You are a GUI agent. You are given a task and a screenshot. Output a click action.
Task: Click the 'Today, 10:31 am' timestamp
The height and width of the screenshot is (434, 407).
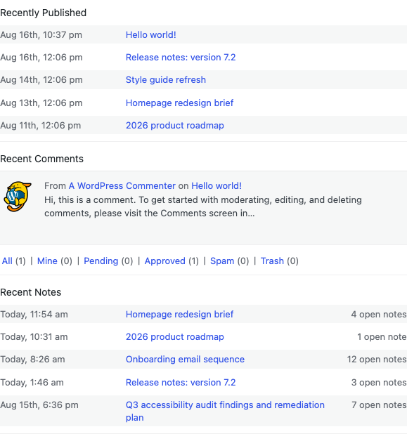(34, 337)
